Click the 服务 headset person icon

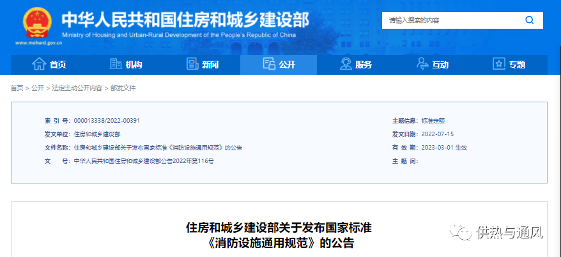coord(346,64)
